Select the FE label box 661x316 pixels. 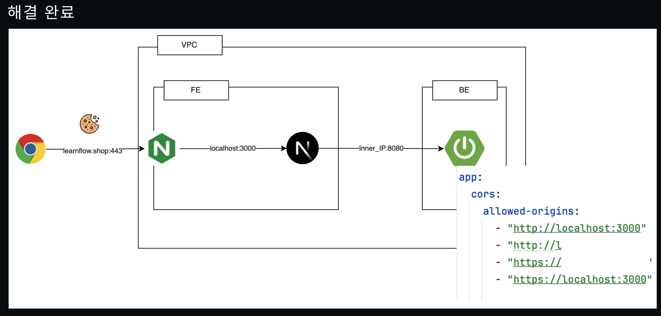pyautogui.click(x=196, y=90)
